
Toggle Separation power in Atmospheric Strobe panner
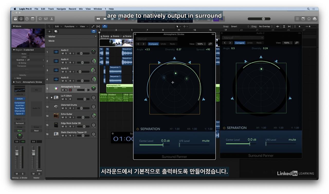[138, 129]
